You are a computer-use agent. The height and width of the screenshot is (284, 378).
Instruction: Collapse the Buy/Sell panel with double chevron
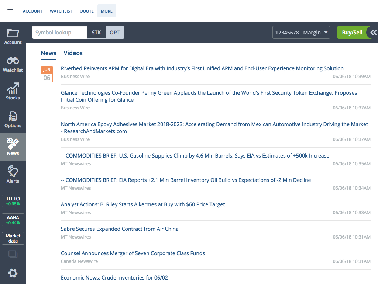tap(373, 33)
